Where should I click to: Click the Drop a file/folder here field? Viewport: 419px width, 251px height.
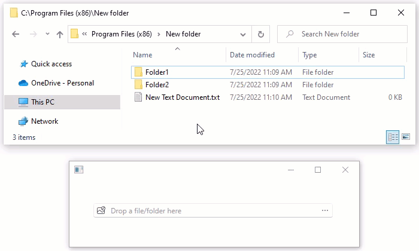pos(213,211)
